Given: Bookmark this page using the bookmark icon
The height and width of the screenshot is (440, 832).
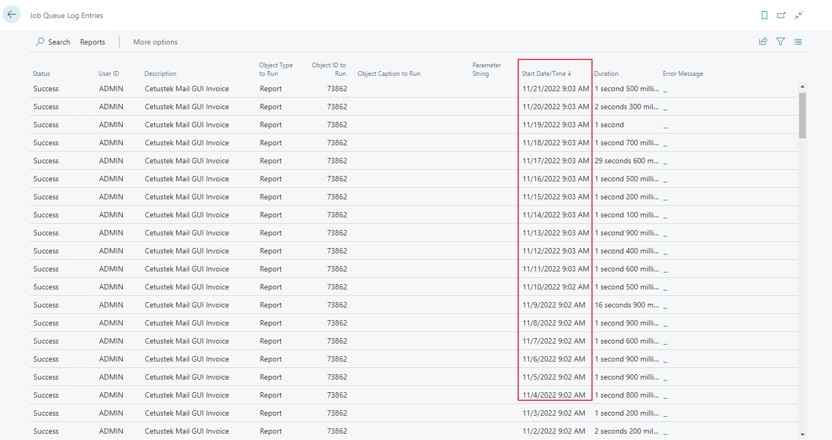Looking at the screenshot, I should point(765,15).
